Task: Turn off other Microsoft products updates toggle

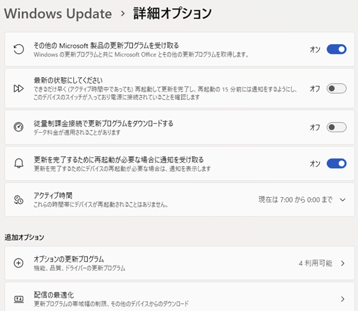Action: click(x=337, y=49)
